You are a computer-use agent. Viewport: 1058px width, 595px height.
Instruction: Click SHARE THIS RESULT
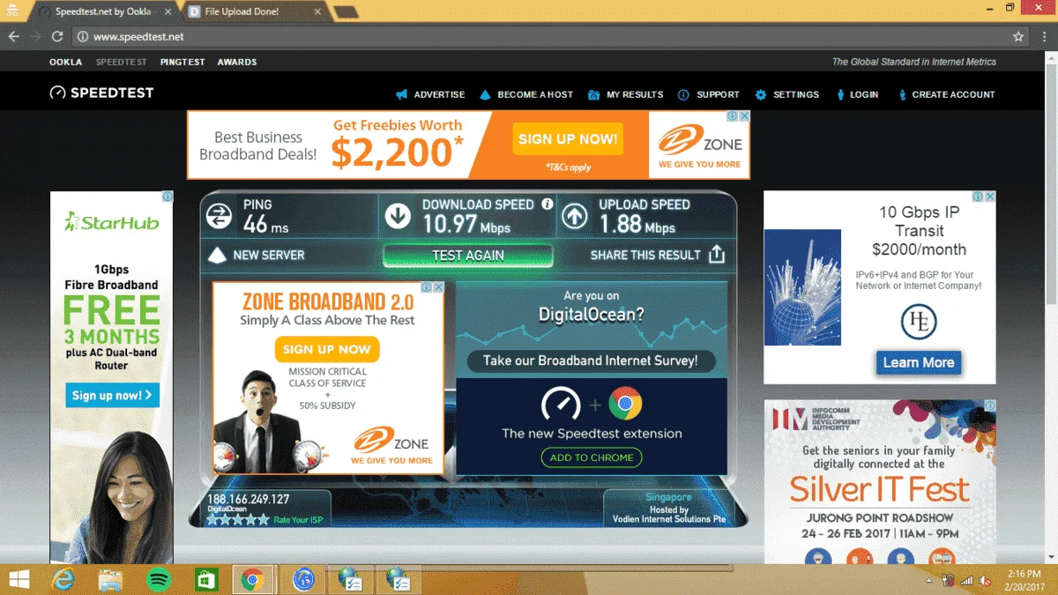[x=658, y=256]
